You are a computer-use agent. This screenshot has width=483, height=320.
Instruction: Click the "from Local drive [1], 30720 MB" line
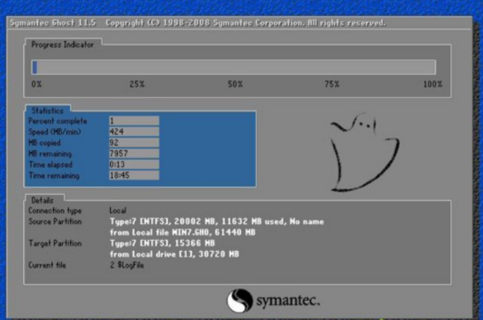click(x=174, y=254)
